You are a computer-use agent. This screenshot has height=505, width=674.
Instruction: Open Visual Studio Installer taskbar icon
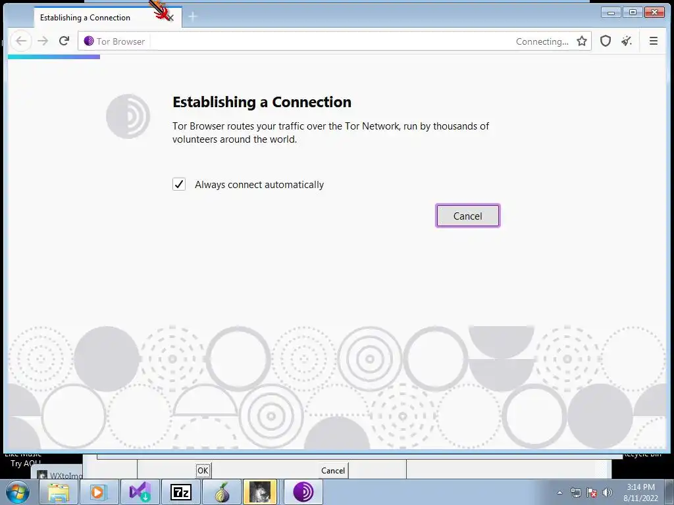[140, 492]
